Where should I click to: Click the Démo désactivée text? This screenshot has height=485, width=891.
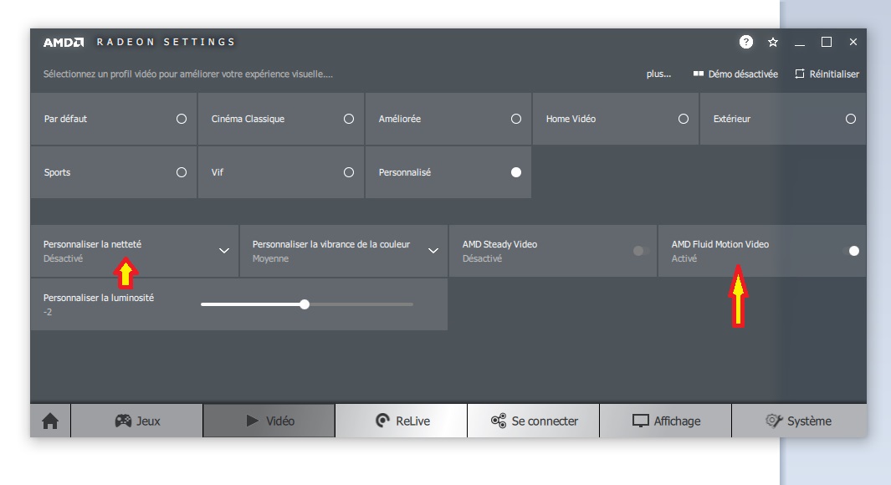click(743, 74)
